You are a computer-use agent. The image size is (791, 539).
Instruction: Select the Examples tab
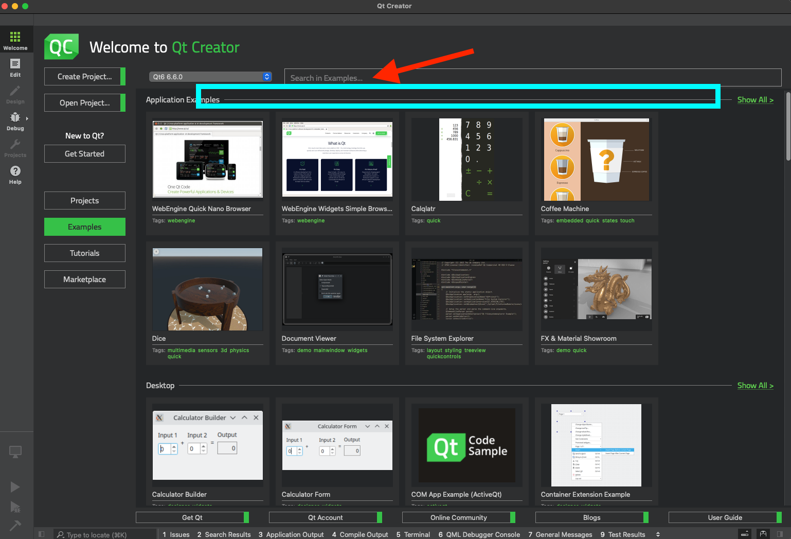tap(85, 227)
